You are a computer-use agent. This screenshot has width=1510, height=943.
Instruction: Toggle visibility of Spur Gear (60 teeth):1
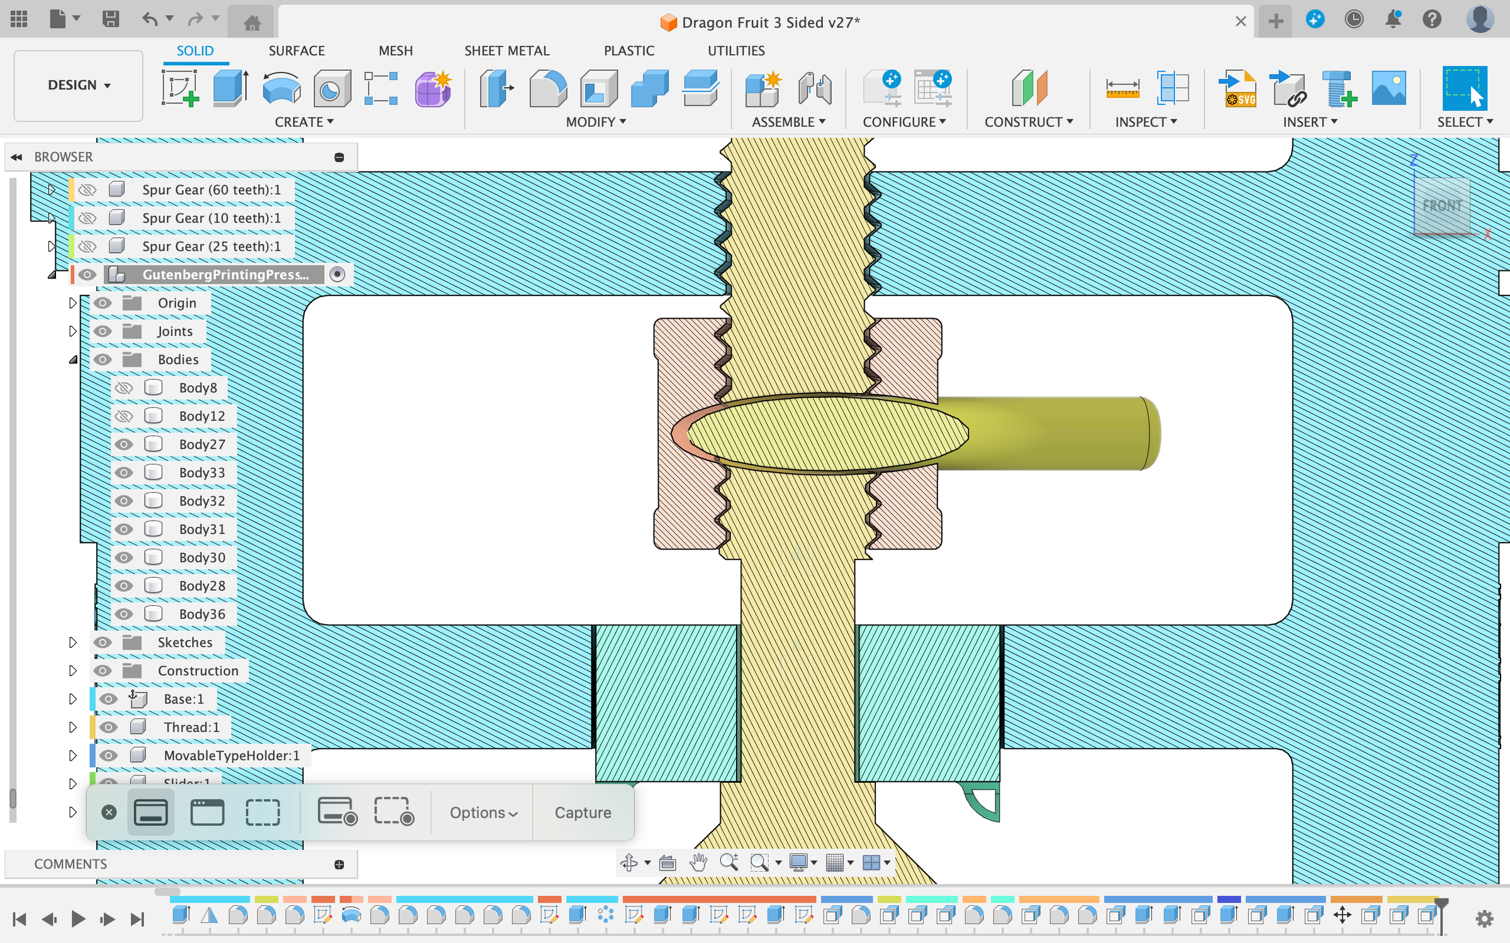(x=87, y=190)
